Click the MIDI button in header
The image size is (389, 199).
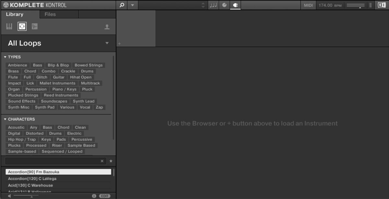(309, 5)
